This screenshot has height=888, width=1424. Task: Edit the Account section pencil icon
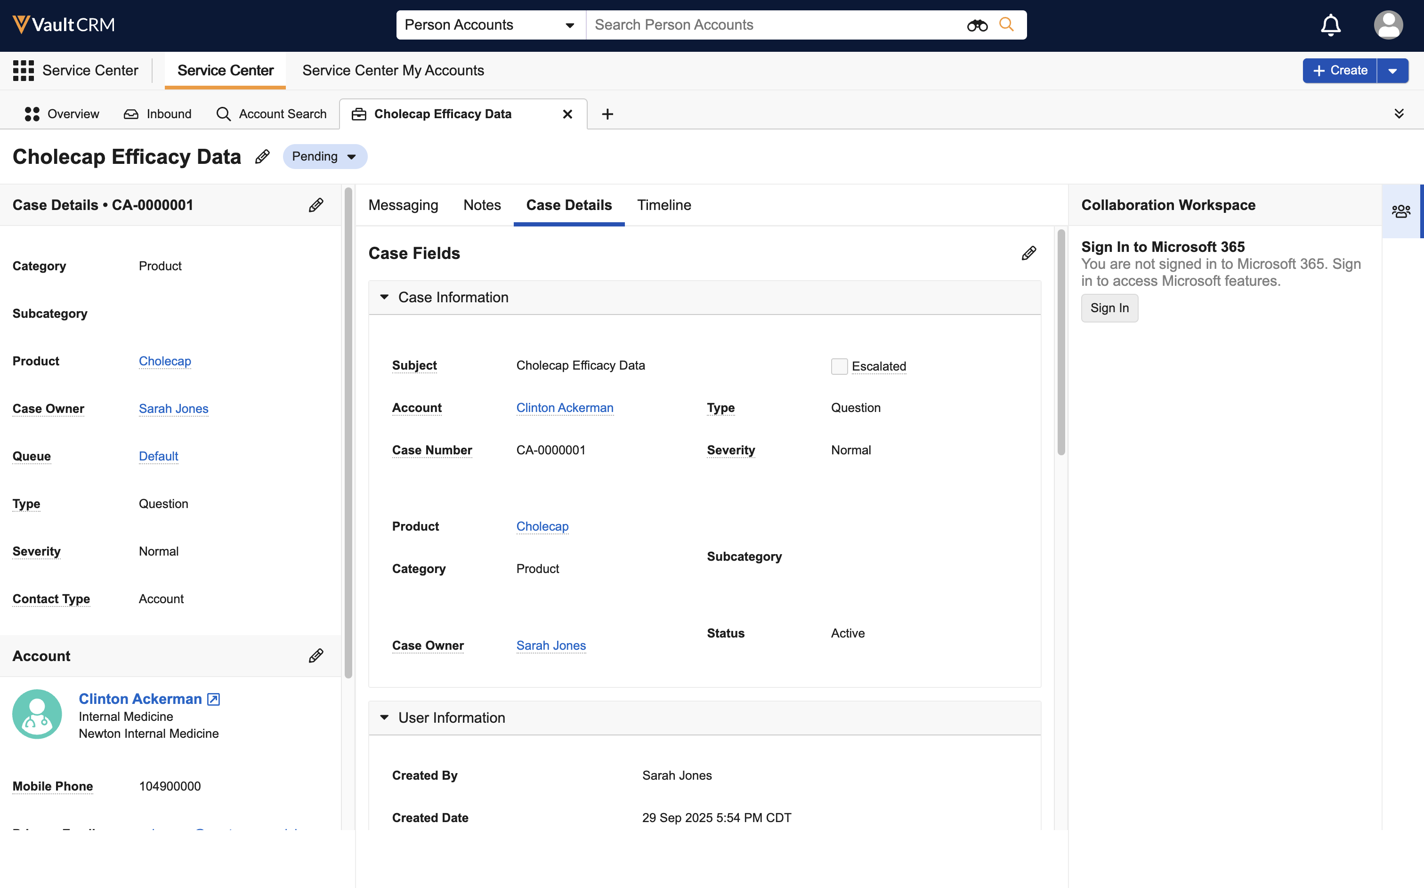pyautogui.click(x=316, y=655)
